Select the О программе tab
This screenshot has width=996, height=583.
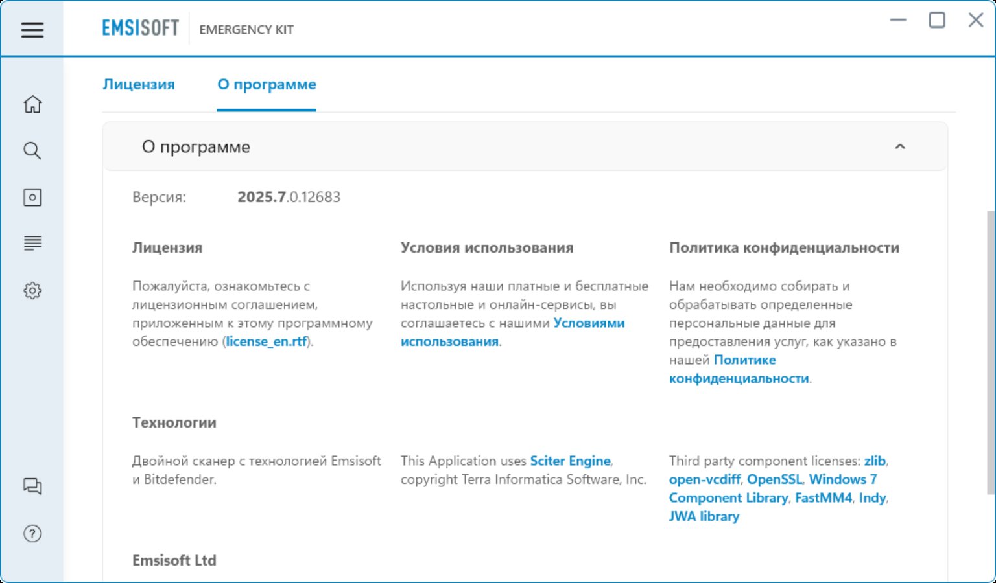[267, 85]
